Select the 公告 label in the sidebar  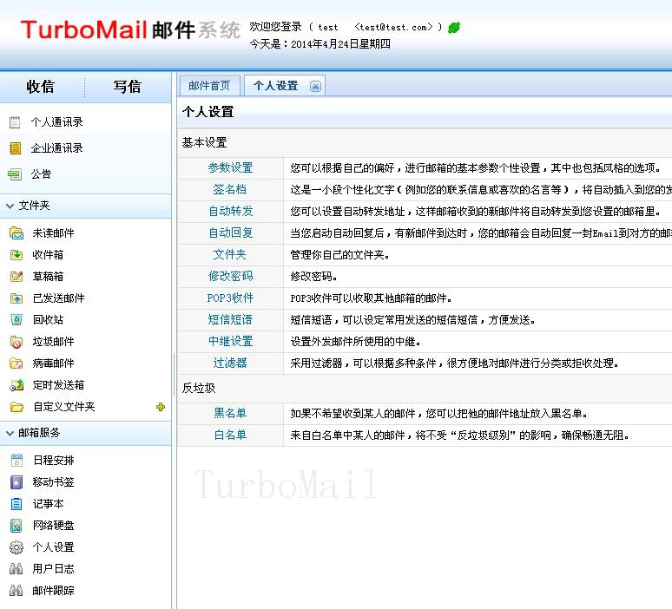click(x=41, y=174)
